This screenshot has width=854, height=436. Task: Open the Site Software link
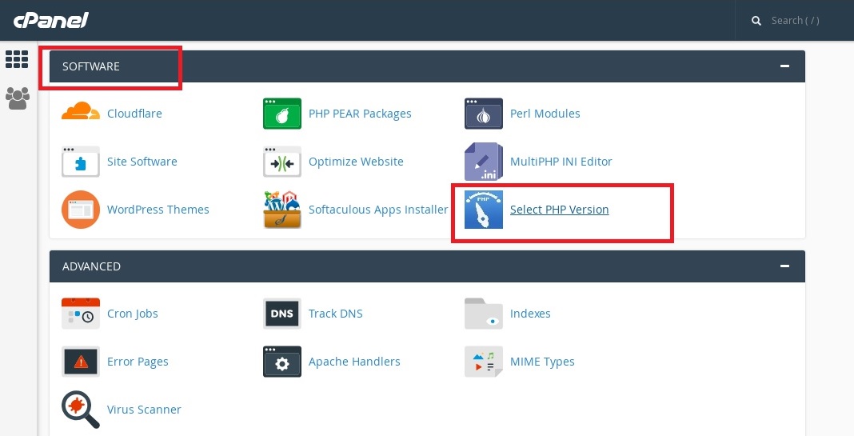(x=142, y=162)
